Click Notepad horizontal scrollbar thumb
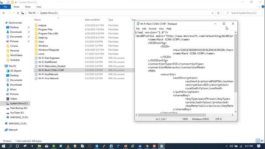This screenshot has height=149, width=265. [172, 115]
